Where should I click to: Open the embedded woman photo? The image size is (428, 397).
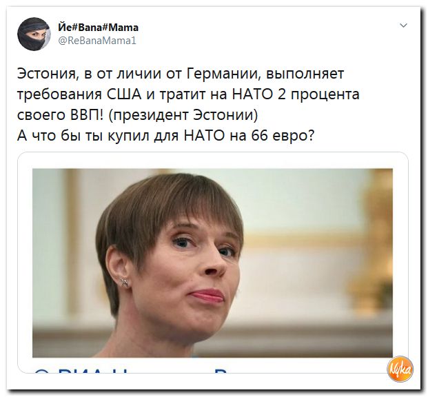point(212,263)
